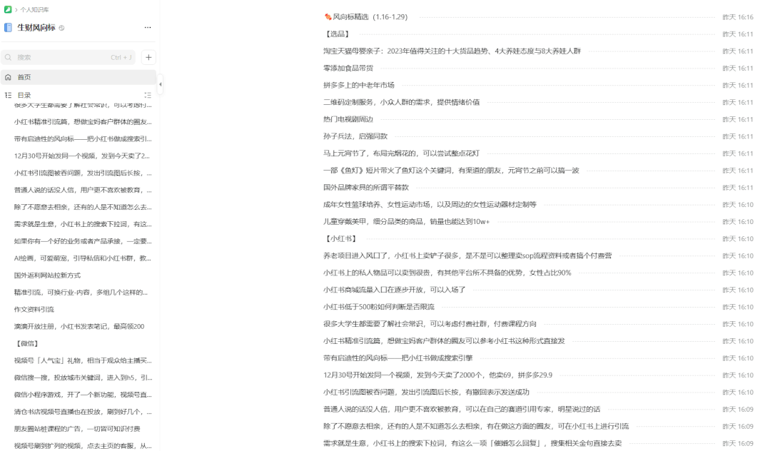Open the 【小红书】 entry in main list
Image resolution: width=770 pixels, height=451 pixels.
pyautogui.click(x=340, y=239)
